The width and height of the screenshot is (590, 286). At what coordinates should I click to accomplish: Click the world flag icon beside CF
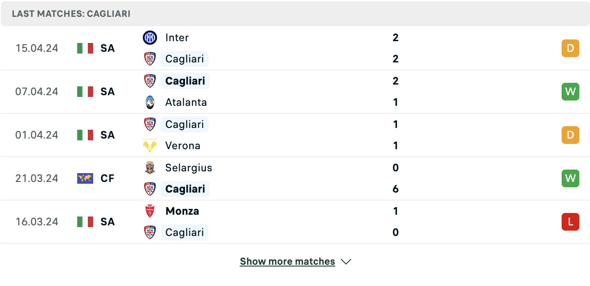85,178
